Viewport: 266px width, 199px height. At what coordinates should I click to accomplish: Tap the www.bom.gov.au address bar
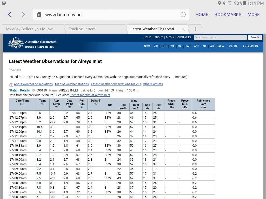(109, 15)
